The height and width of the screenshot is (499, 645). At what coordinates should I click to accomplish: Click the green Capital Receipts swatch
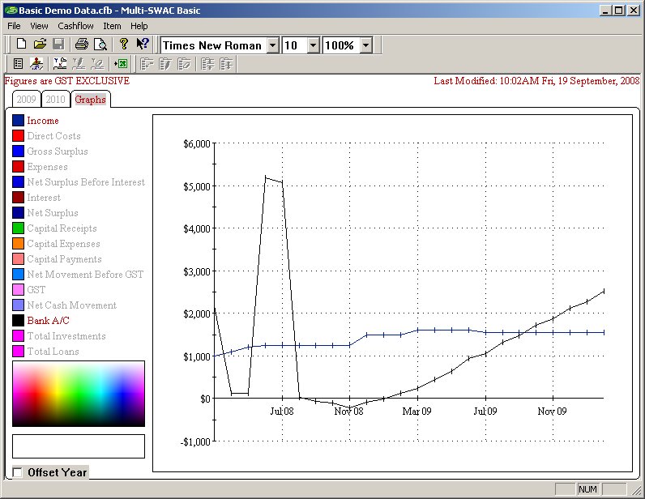[x=18, y=228]
